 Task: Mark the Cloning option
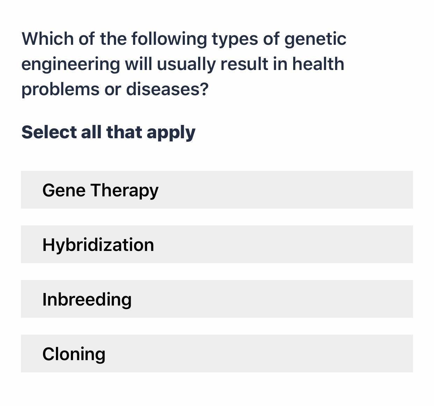tap(217, 353)
